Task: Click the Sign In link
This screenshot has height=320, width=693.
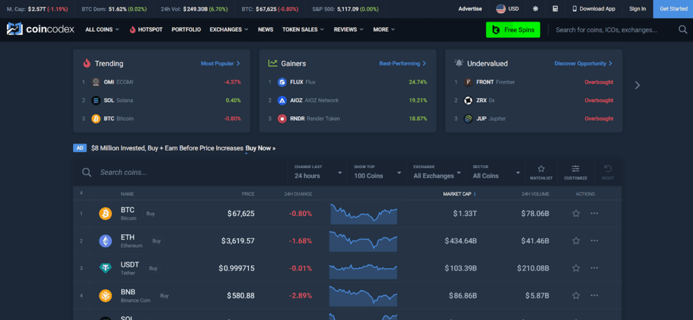Action: click(638, 9)
